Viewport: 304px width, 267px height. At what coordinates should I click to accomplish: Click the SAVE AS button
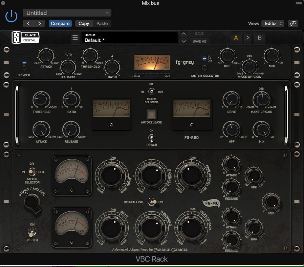pos(199,42)
